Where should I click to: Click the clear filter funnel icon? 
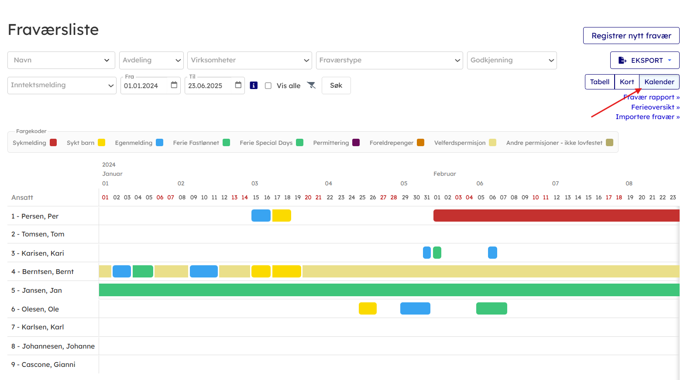tap(311, 85)
